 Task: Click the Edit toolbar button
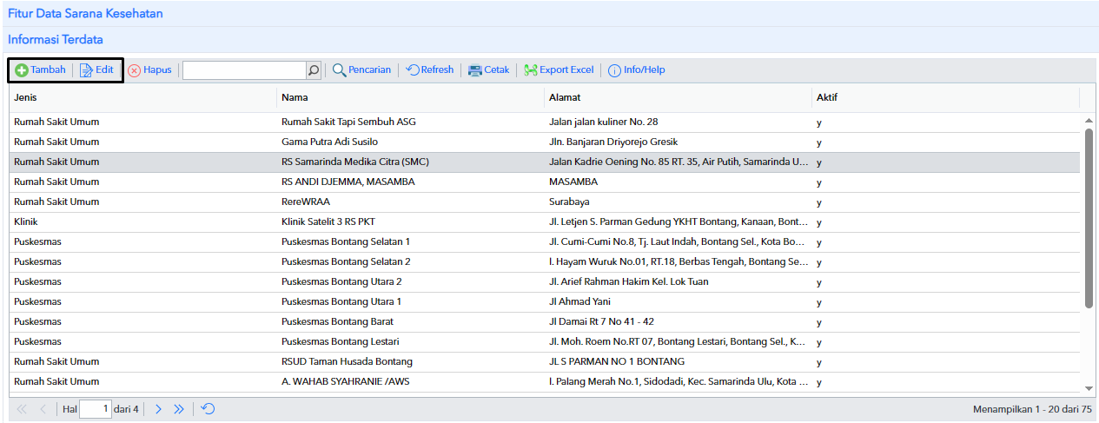tap(97, 70)
